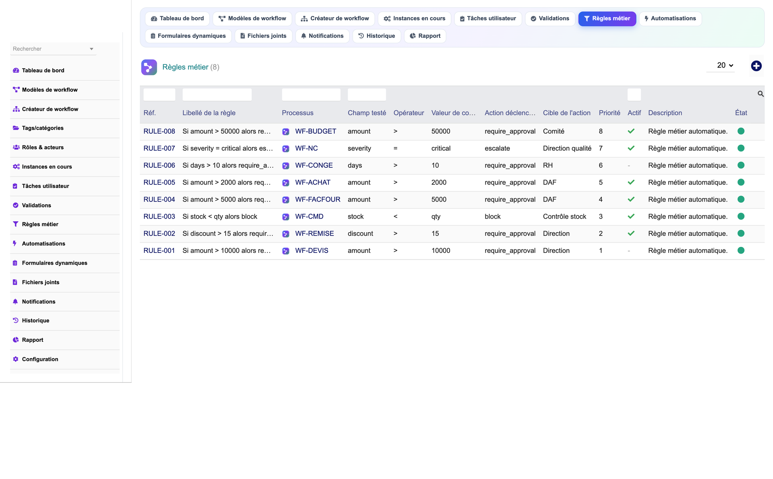Click the Tags/catégories folder icon
773x479 pixels.
pos(16,128)
